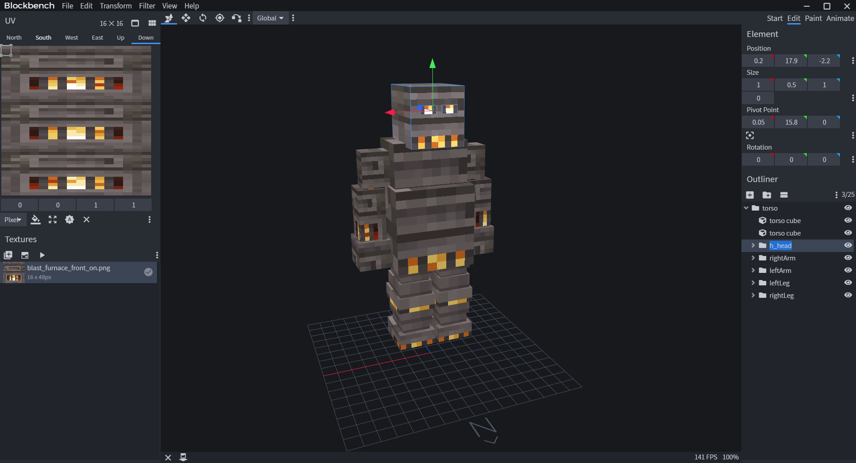Play texture animation button
The image size is (856, 463).
[42, 255]
